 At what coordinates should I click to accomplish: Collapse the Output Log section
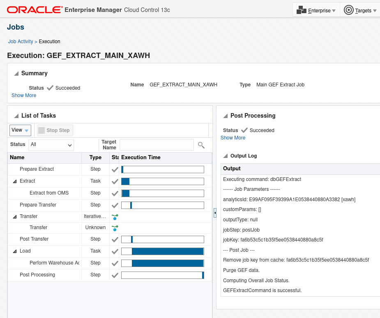tap(226, 156)
